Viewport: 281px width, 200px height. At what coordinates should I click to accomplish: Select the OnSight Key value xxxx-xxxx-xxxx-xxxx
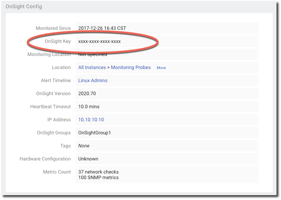tap(99, 41)
